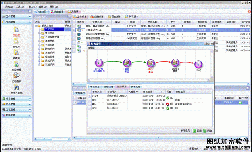The image size is (252, 152).
Task: Open 界面样式 dropdown in the status bar
Action: tap(195, 149)
